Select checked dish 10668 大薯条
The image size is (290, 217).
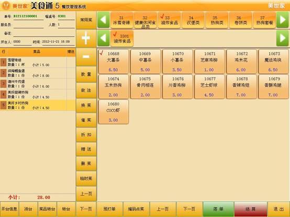point(114,62)
